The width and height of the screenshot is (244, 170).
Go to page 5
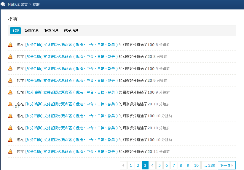coord(160,165)
